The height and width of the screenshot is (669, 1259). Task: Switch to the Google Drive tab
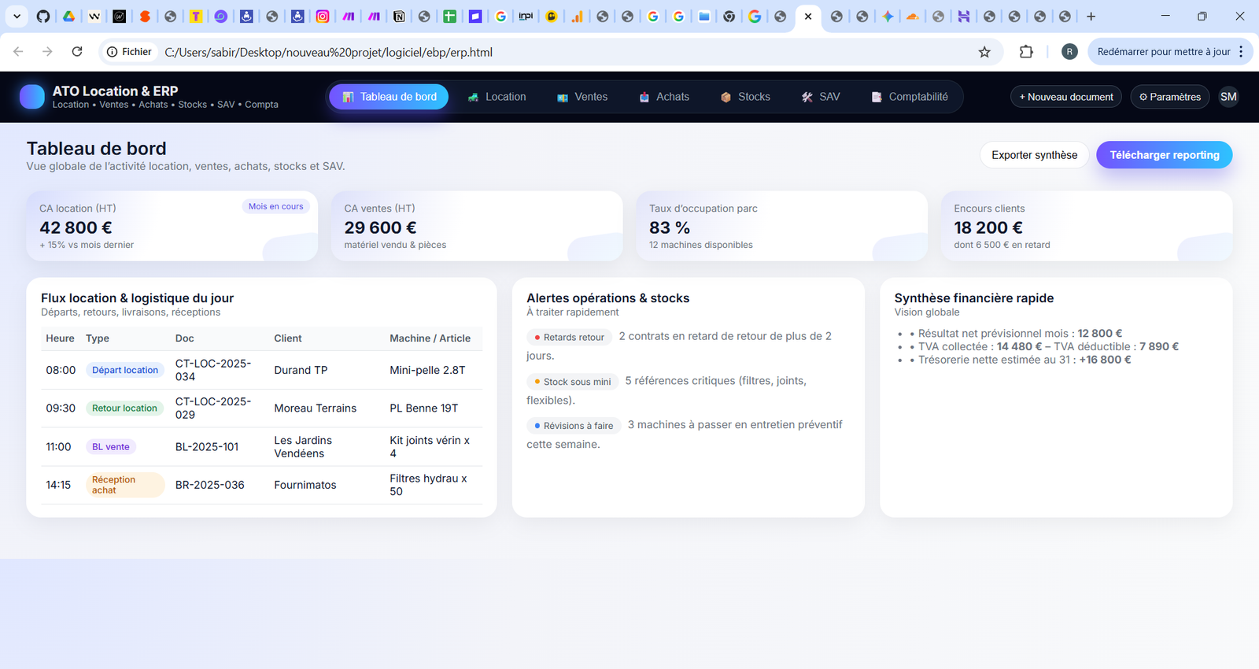coord(68,17)
